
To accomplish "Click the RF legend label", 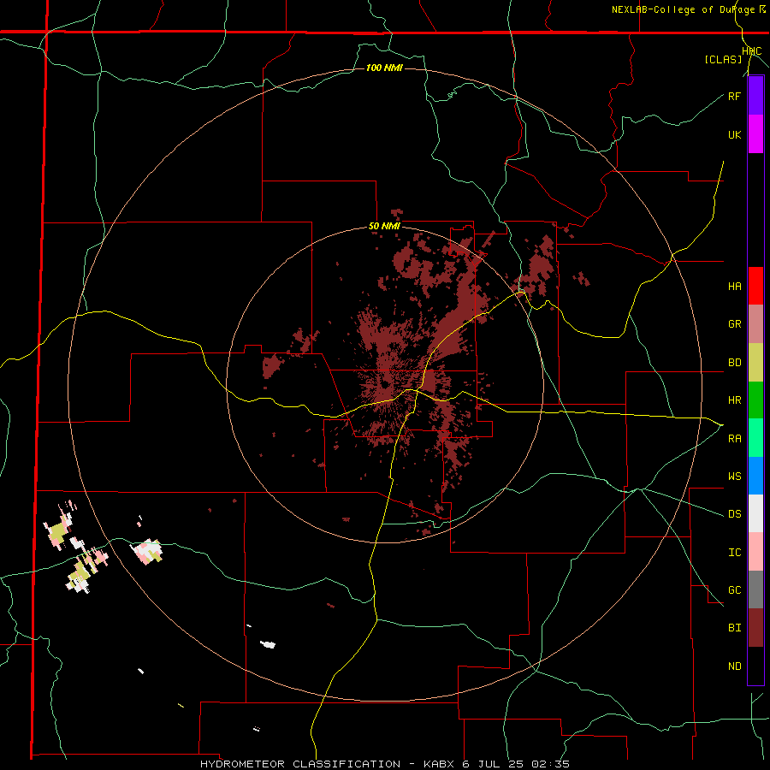I will [x=734, y=96].
